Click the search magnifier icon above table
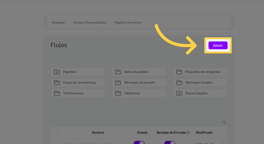The width and height of the screenshot is (264, 144). pos(224,122)
